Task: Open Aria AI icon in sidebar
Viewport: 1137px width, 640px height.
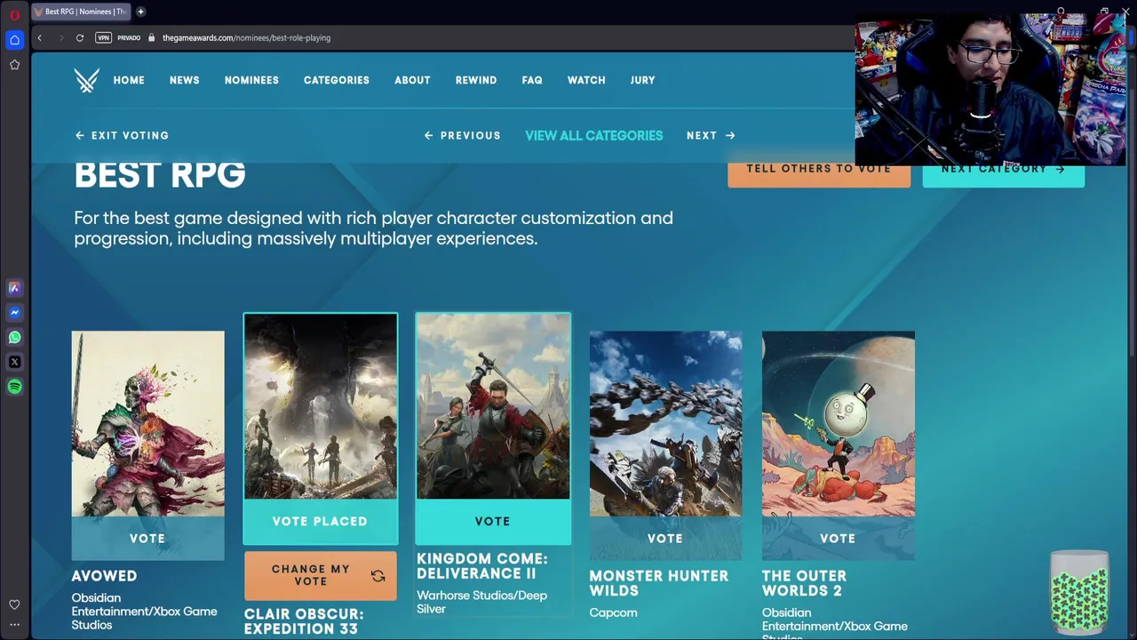Action: pos(14,288)
